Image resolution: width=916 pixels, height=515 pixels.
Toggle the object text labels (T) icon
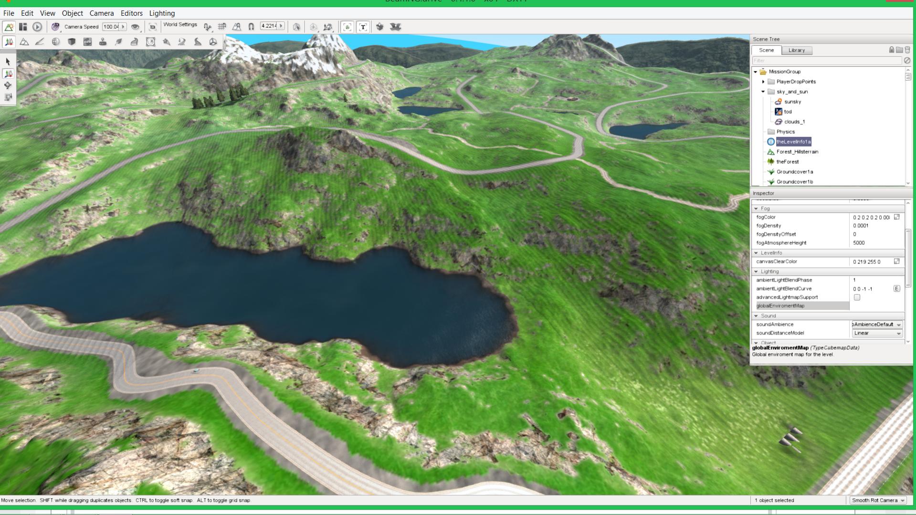coord(363,27)
